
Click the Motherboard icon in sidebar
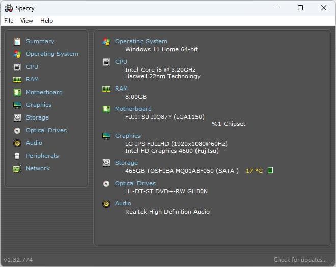click(x=17, y=92)
